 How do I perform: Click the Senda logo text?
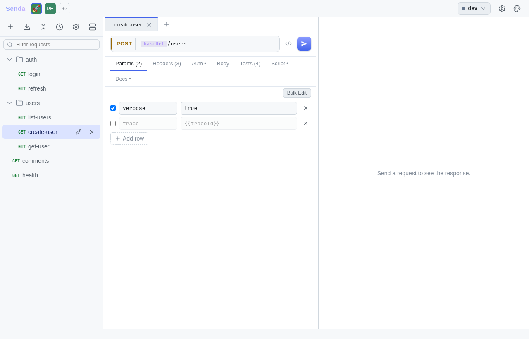click(16, 9)
